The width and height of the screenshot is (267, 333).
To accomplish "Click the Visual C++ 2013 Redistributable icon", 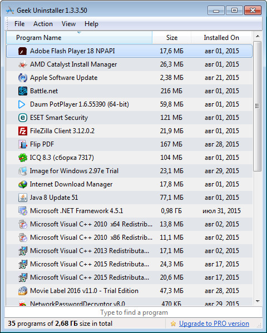I will click(x=23, y=251).
